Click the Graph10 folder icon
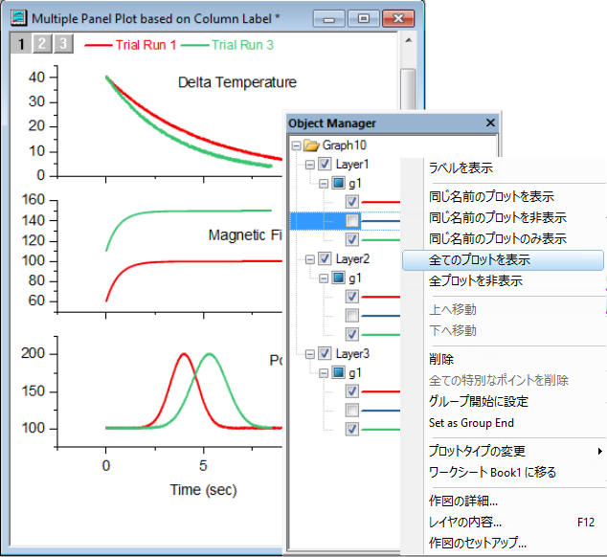Screen dimensions: 607x557 coord(311,145)
